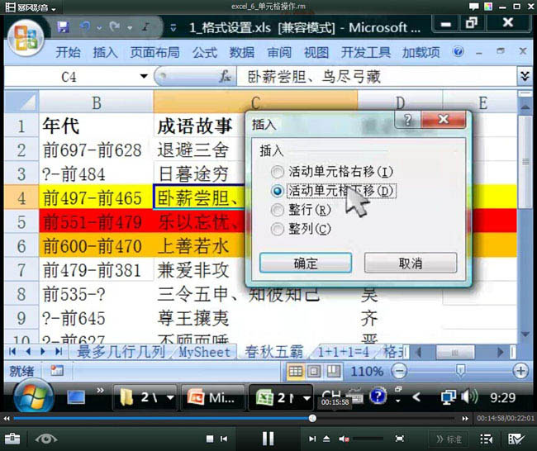Switch to Normal view in status bar
The width and height of the screenshot is (537, 451).
tap(296, 371)
